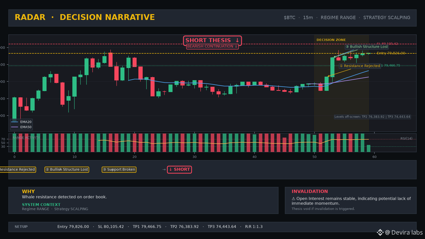Image resolution: width=425 pixels, height=239 pixels.
Task: Click the ② Bullish Structure Lost step chip
Action: coord(67,169)
